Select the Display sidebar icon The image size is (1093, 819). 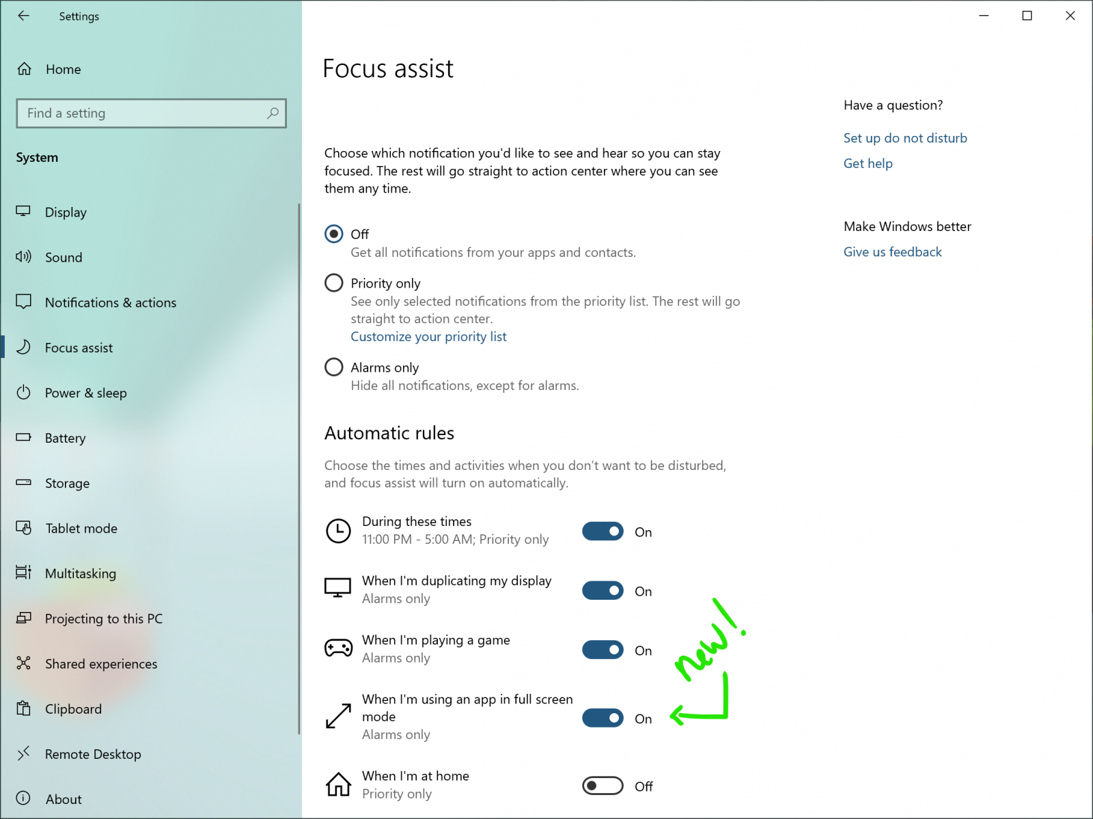tap(24, 212)
